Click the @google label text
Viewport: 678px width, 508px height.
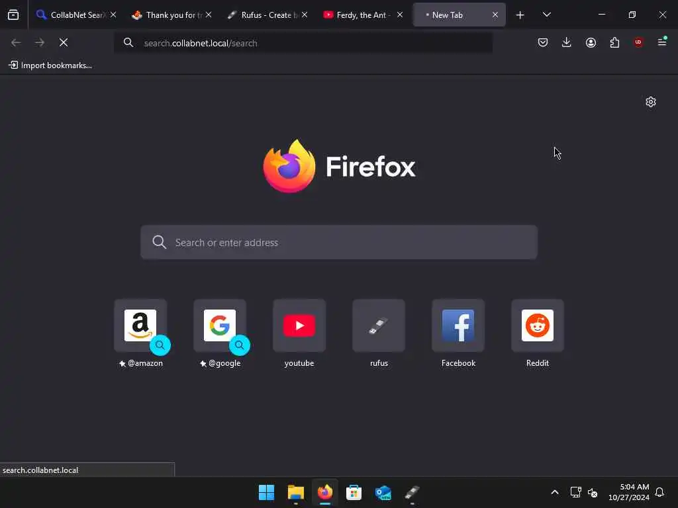tap(225, 363)
